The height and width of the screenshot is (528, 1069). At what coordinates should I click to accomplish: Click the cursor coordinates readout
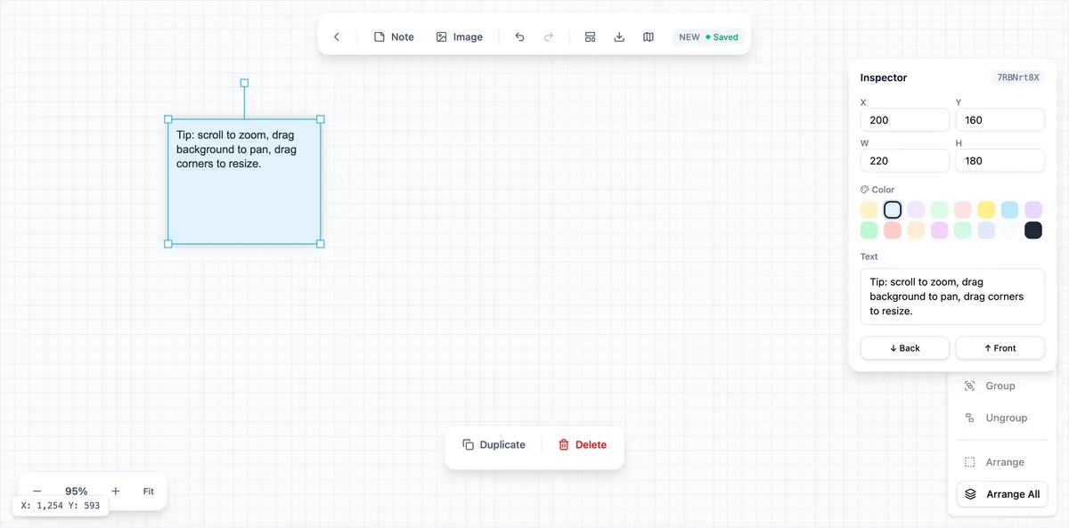tap(61, 506)
